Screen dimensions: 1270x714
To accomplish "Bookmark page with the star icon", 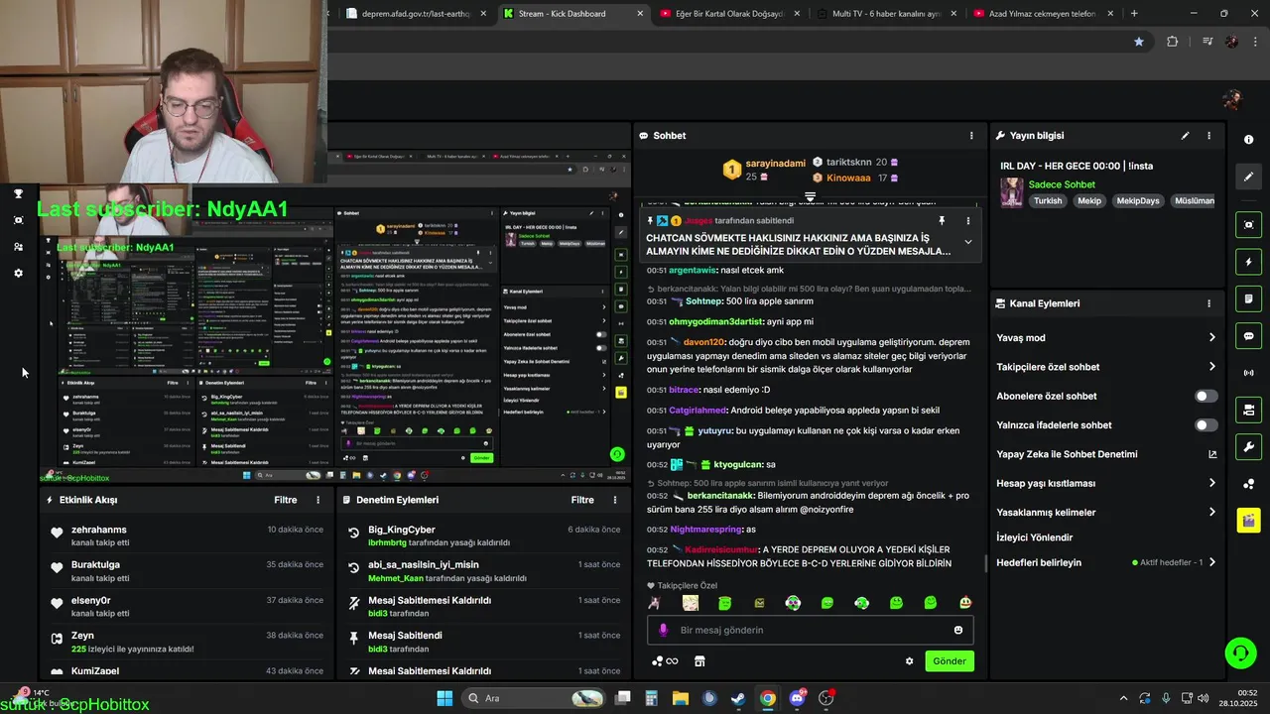I will 1139,42.
